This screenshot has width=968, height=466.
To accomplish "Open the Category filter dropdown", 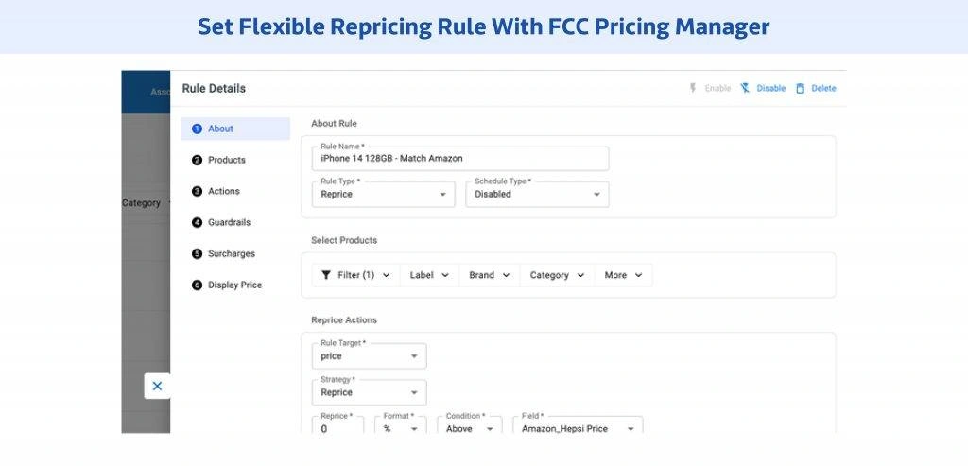I will (x=556, y=275).
